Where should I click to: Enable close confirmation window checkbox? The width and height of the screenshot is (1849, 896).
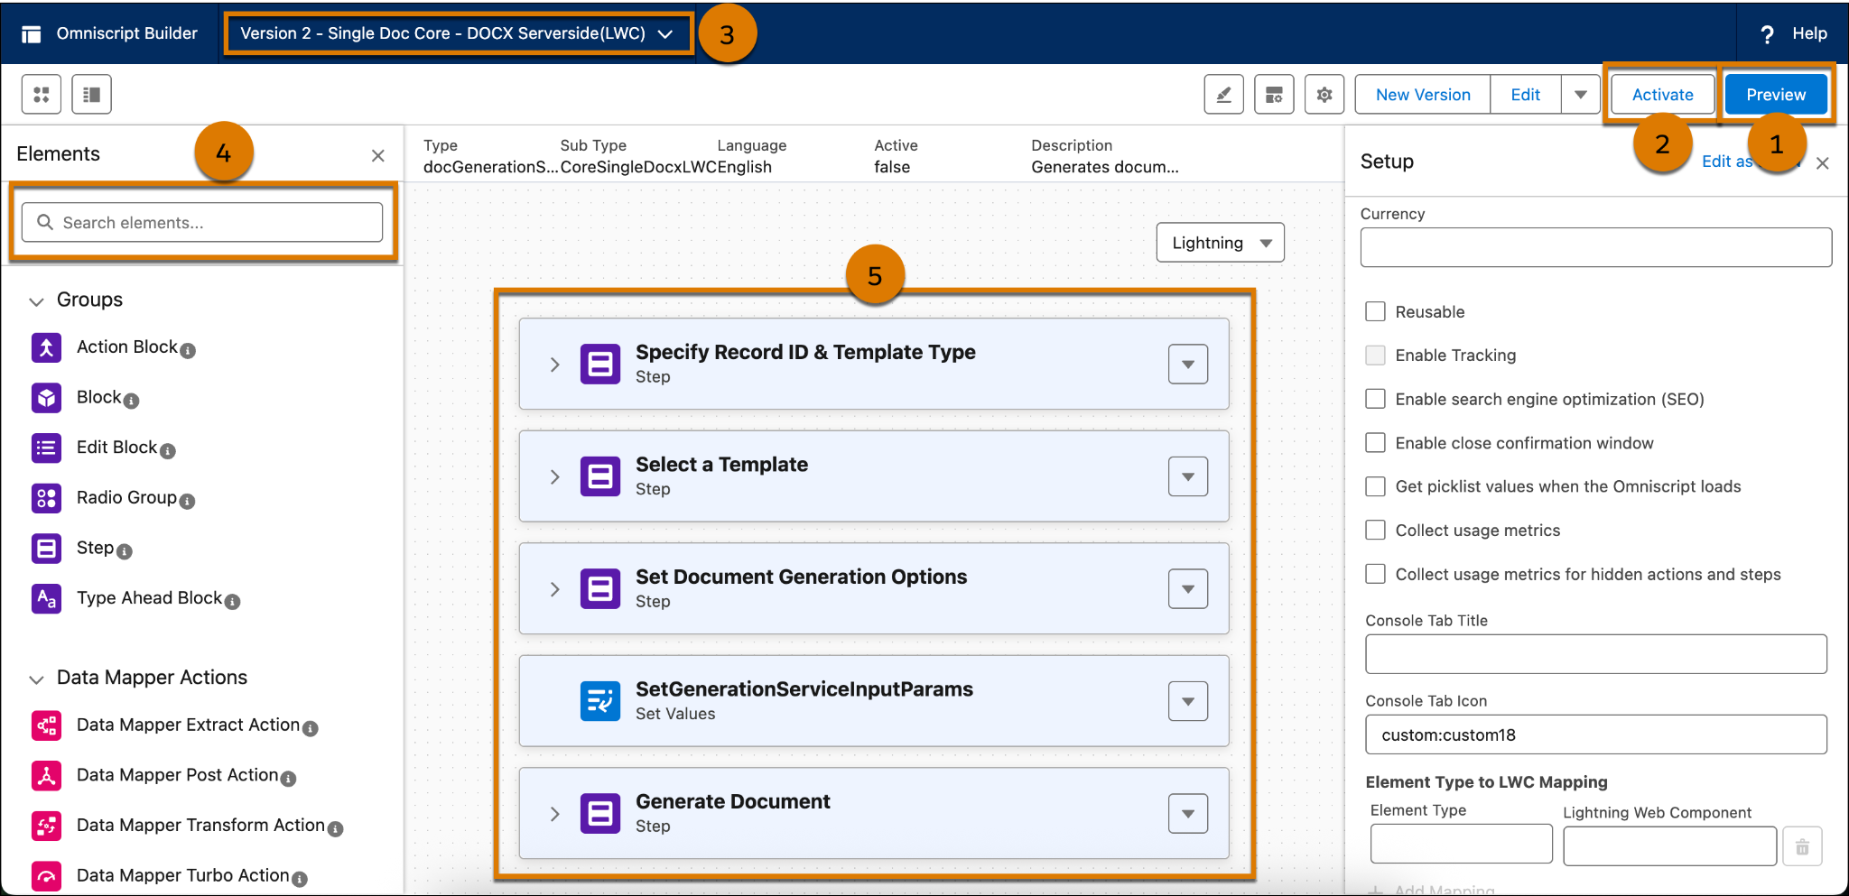pos(1375,442)
